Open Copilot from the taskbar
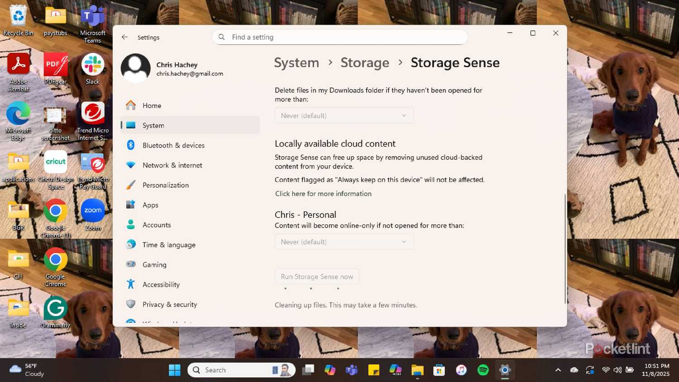This screenshot has height=382, width=679. 330,370
